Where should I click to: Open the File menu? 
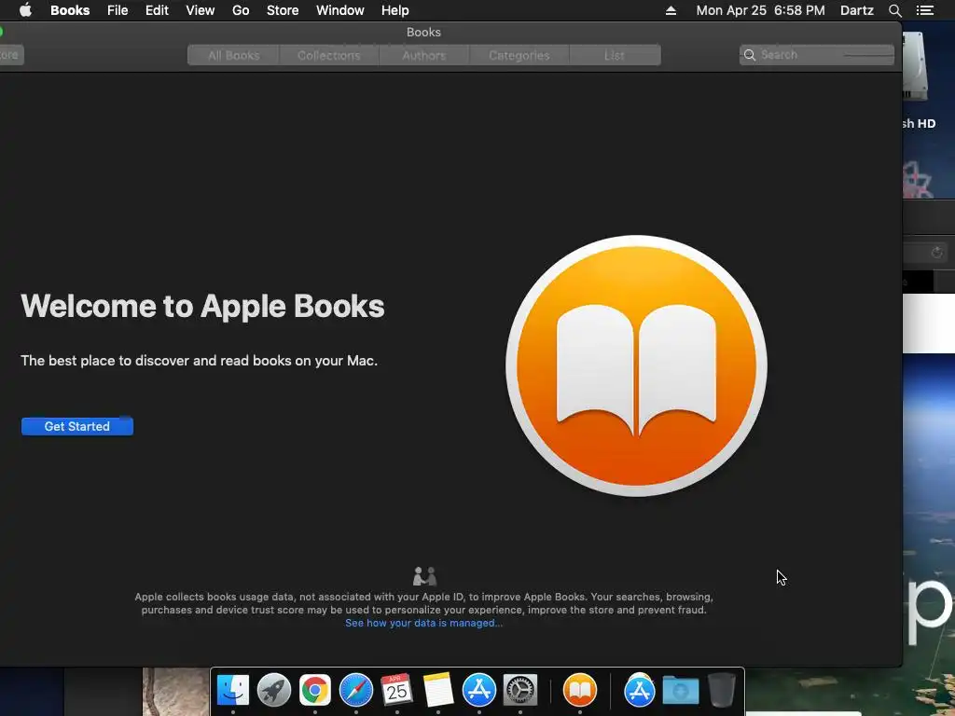pos(118,10)
